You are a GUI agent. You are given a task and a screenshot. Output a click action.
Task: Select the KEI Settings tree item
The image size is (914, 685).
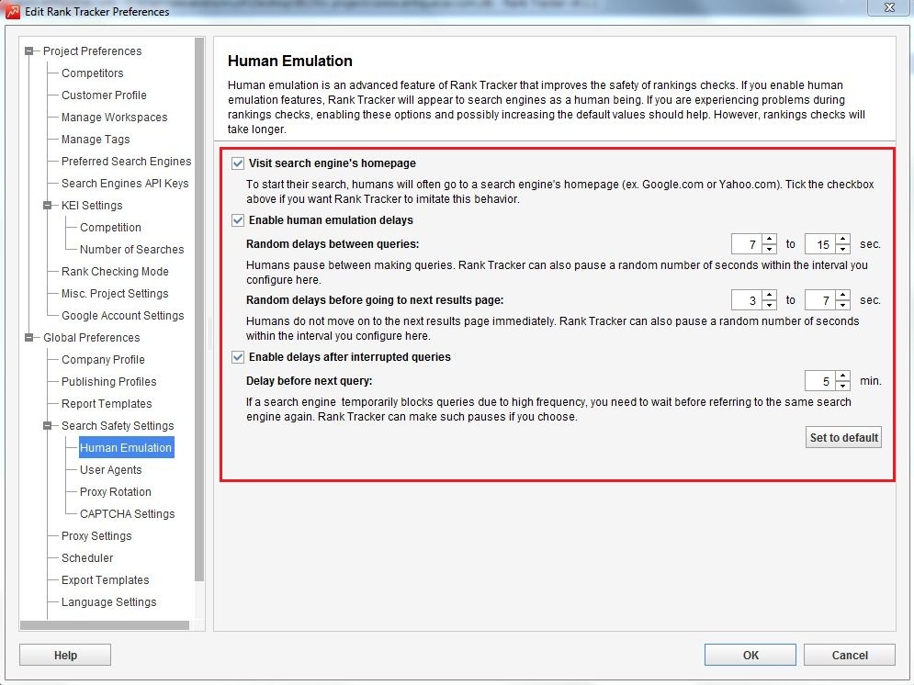click(92, 206)
